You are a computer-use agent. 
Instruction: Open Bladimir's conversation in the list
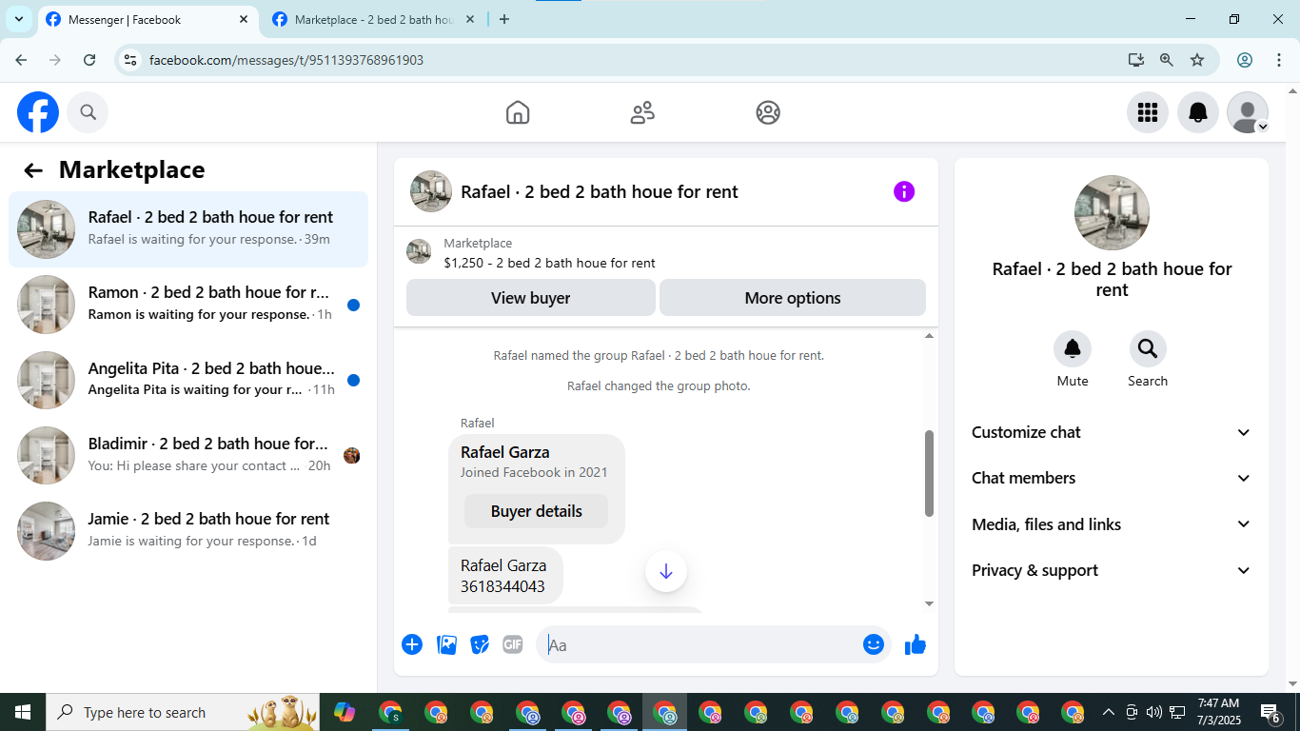pyautogui.click(x=188, y=455)
